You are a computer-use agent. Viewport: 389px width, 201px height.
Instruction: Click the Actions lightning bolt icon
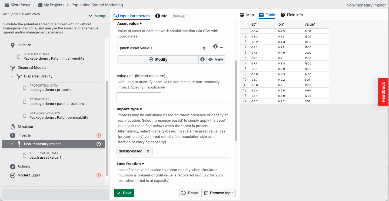tap(12, 166)
